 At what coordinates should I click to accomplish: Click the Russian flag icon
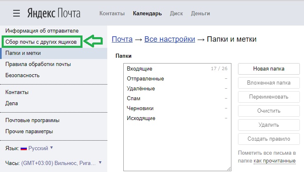[24, 148]
